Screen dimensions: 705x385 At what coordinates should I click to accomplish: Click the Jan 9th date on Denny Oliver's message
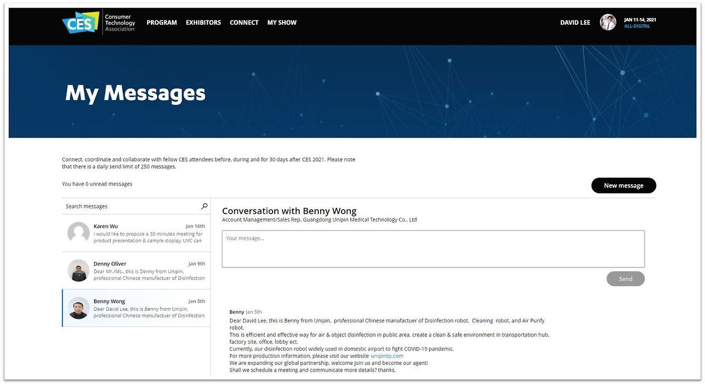pyautogui.click(x=197, y=263)
